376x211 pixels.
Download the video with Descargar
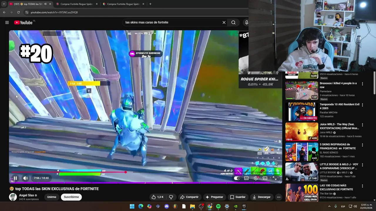[x=261, y=197]
